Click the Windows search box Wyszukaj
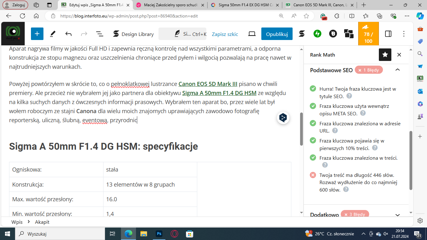 click(x=59, y=233)
